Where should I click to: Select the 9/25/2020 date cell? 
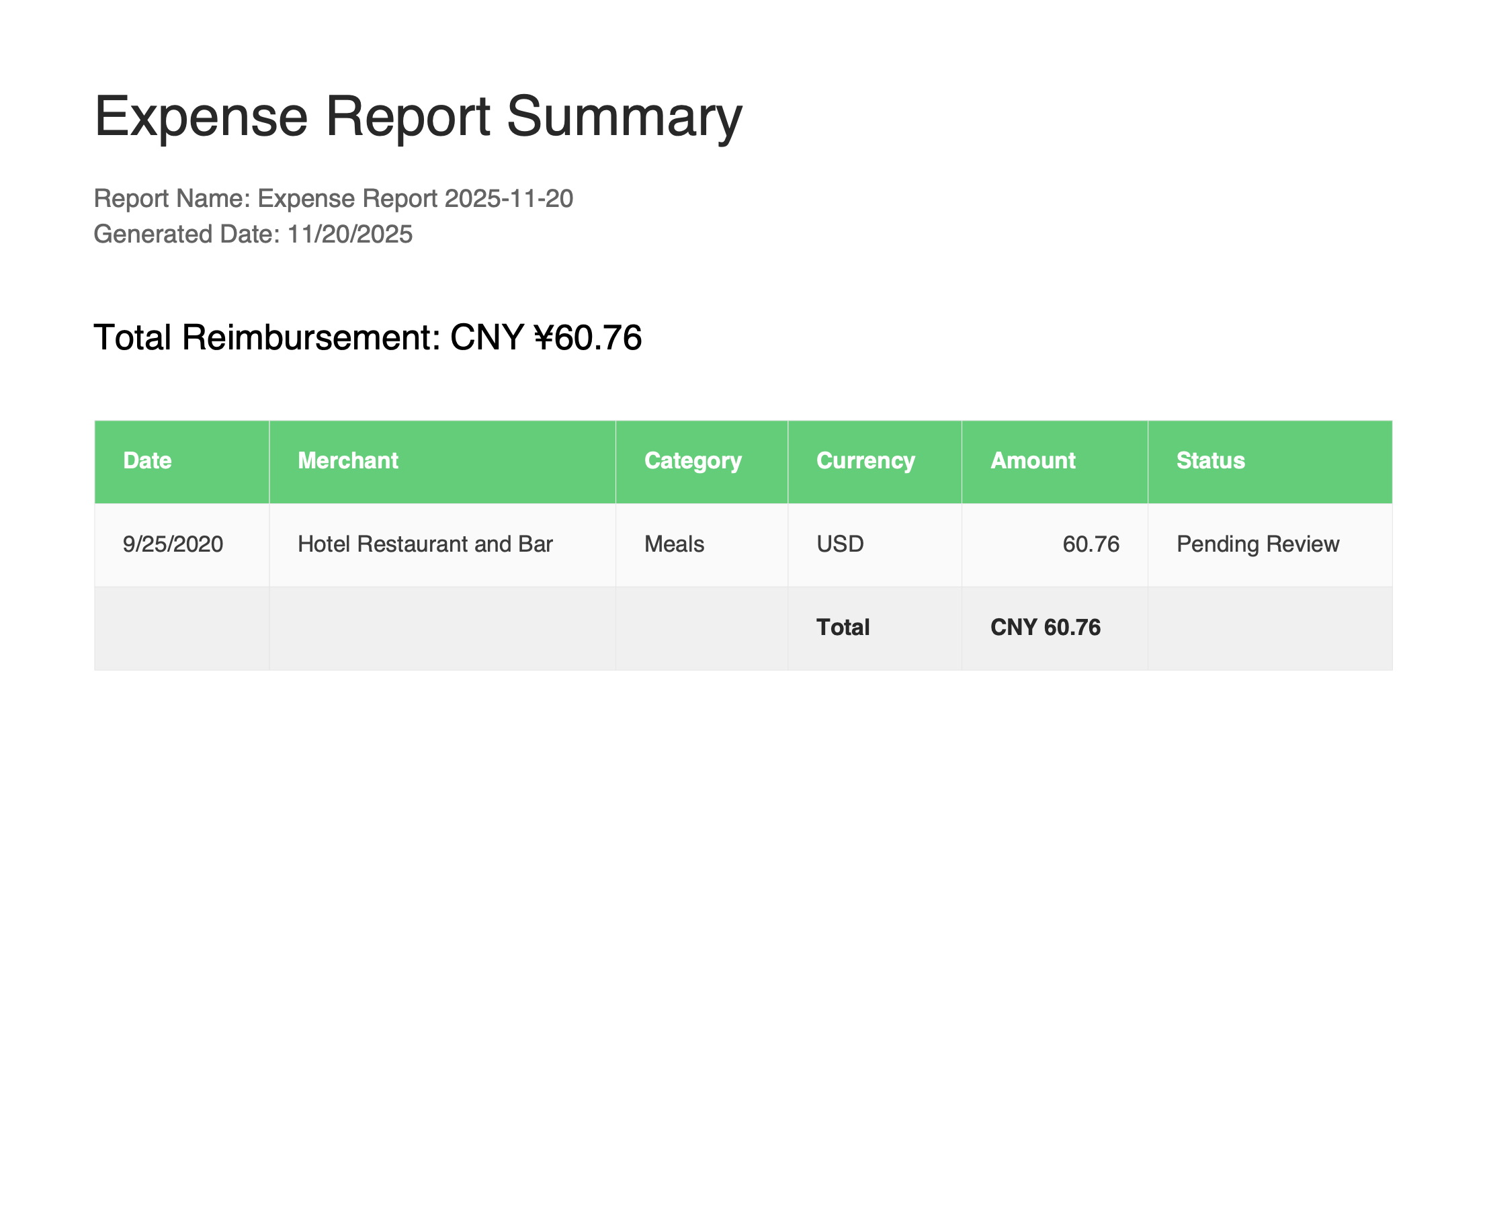[x=172, y=544]
